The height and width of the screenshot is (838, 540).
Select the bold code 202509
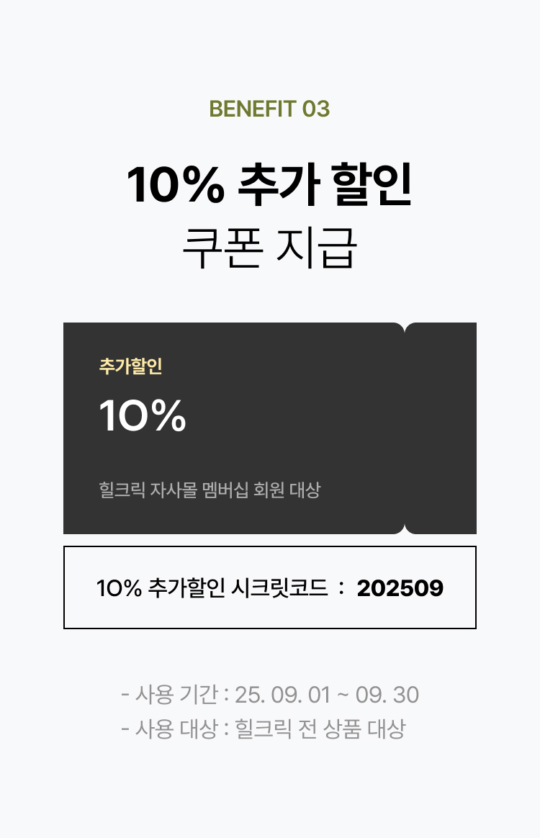point(400,588)
